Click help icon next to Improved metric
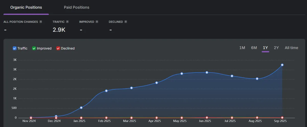Viewport: 307px width, 127px height. (97, 22)
